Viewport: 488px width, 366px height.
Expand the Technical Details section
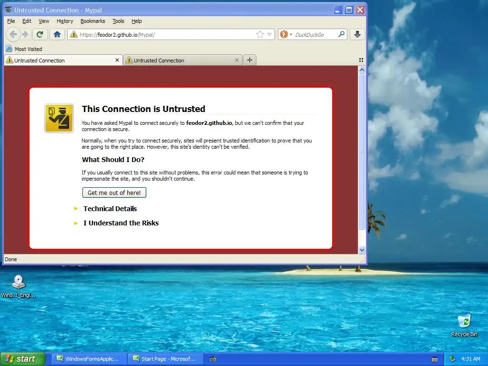coord(110,209)
